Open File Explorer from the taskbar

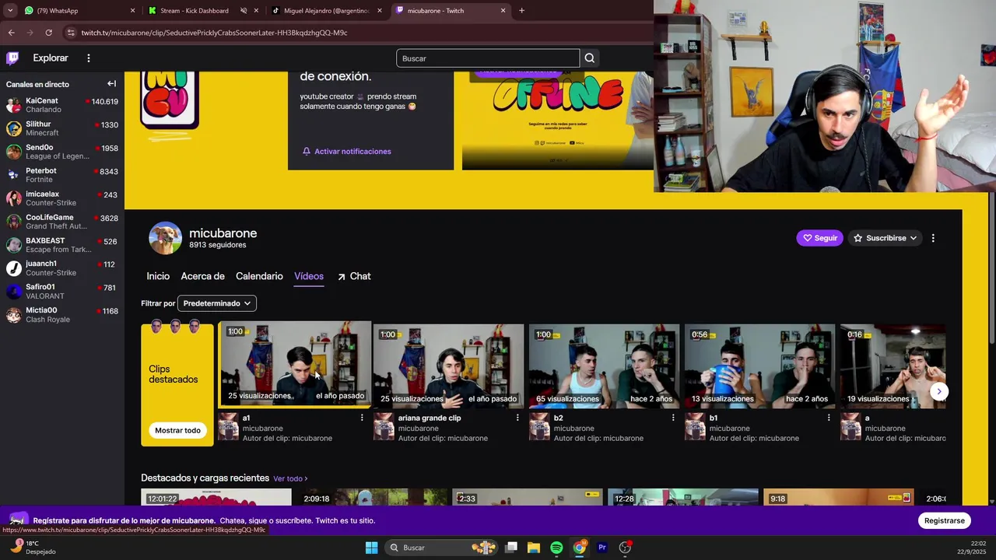coord(534,548)
